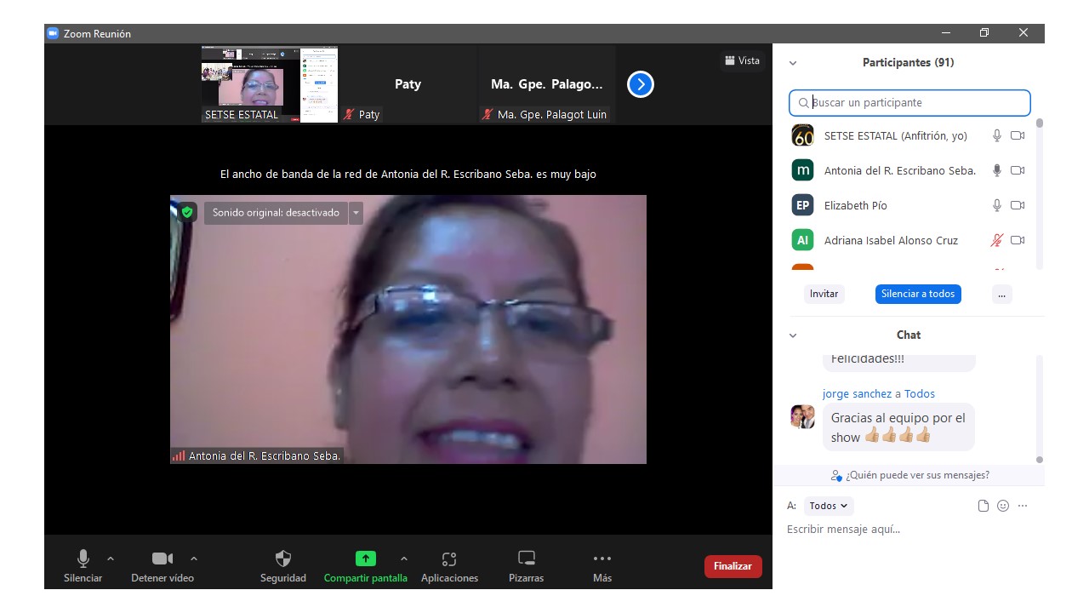
Task: Click the Buscar un participante field
Action: tap(909, 103)
